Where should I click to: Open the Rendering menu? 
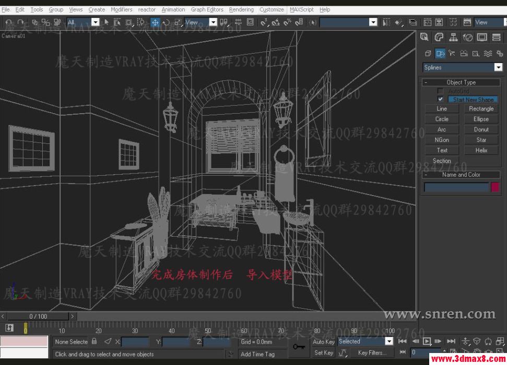click(241, 9)
